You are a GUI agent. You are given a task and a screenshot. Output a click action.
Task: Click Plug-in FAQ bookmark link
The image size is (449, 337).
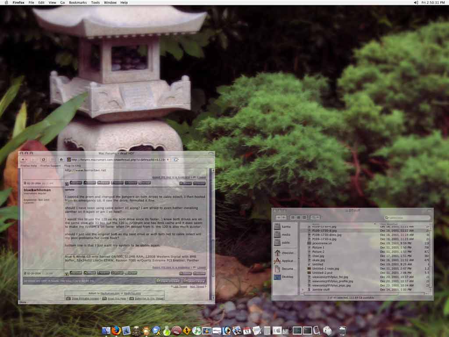[x=72, y=165]
